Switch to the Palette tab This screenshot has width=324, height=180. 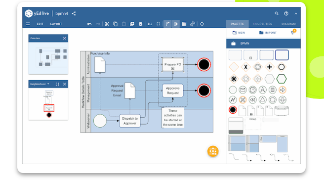(237, 24)
